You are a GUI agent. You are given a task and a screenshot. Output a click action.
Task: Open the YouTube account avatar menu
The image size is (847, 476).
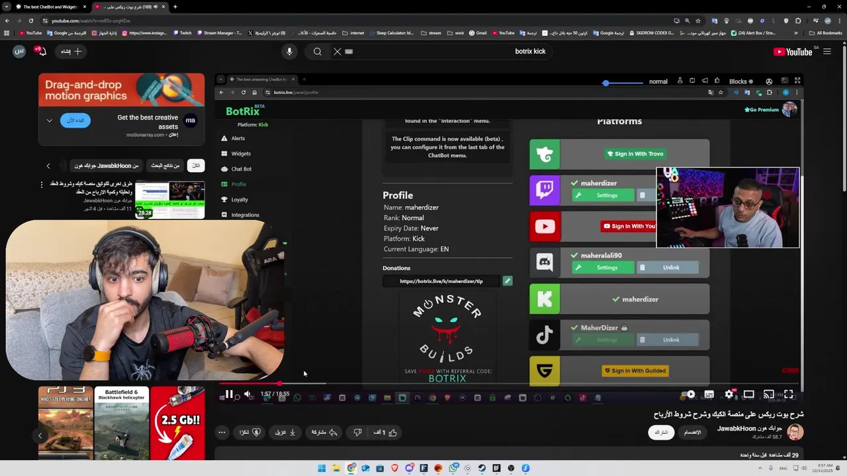point(19,52)
